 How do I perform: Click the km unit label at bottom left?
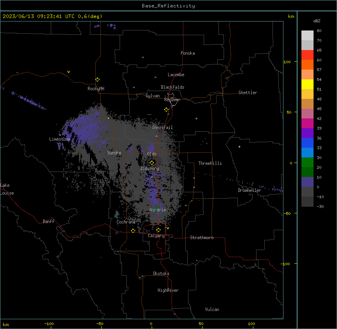[6, 325]
